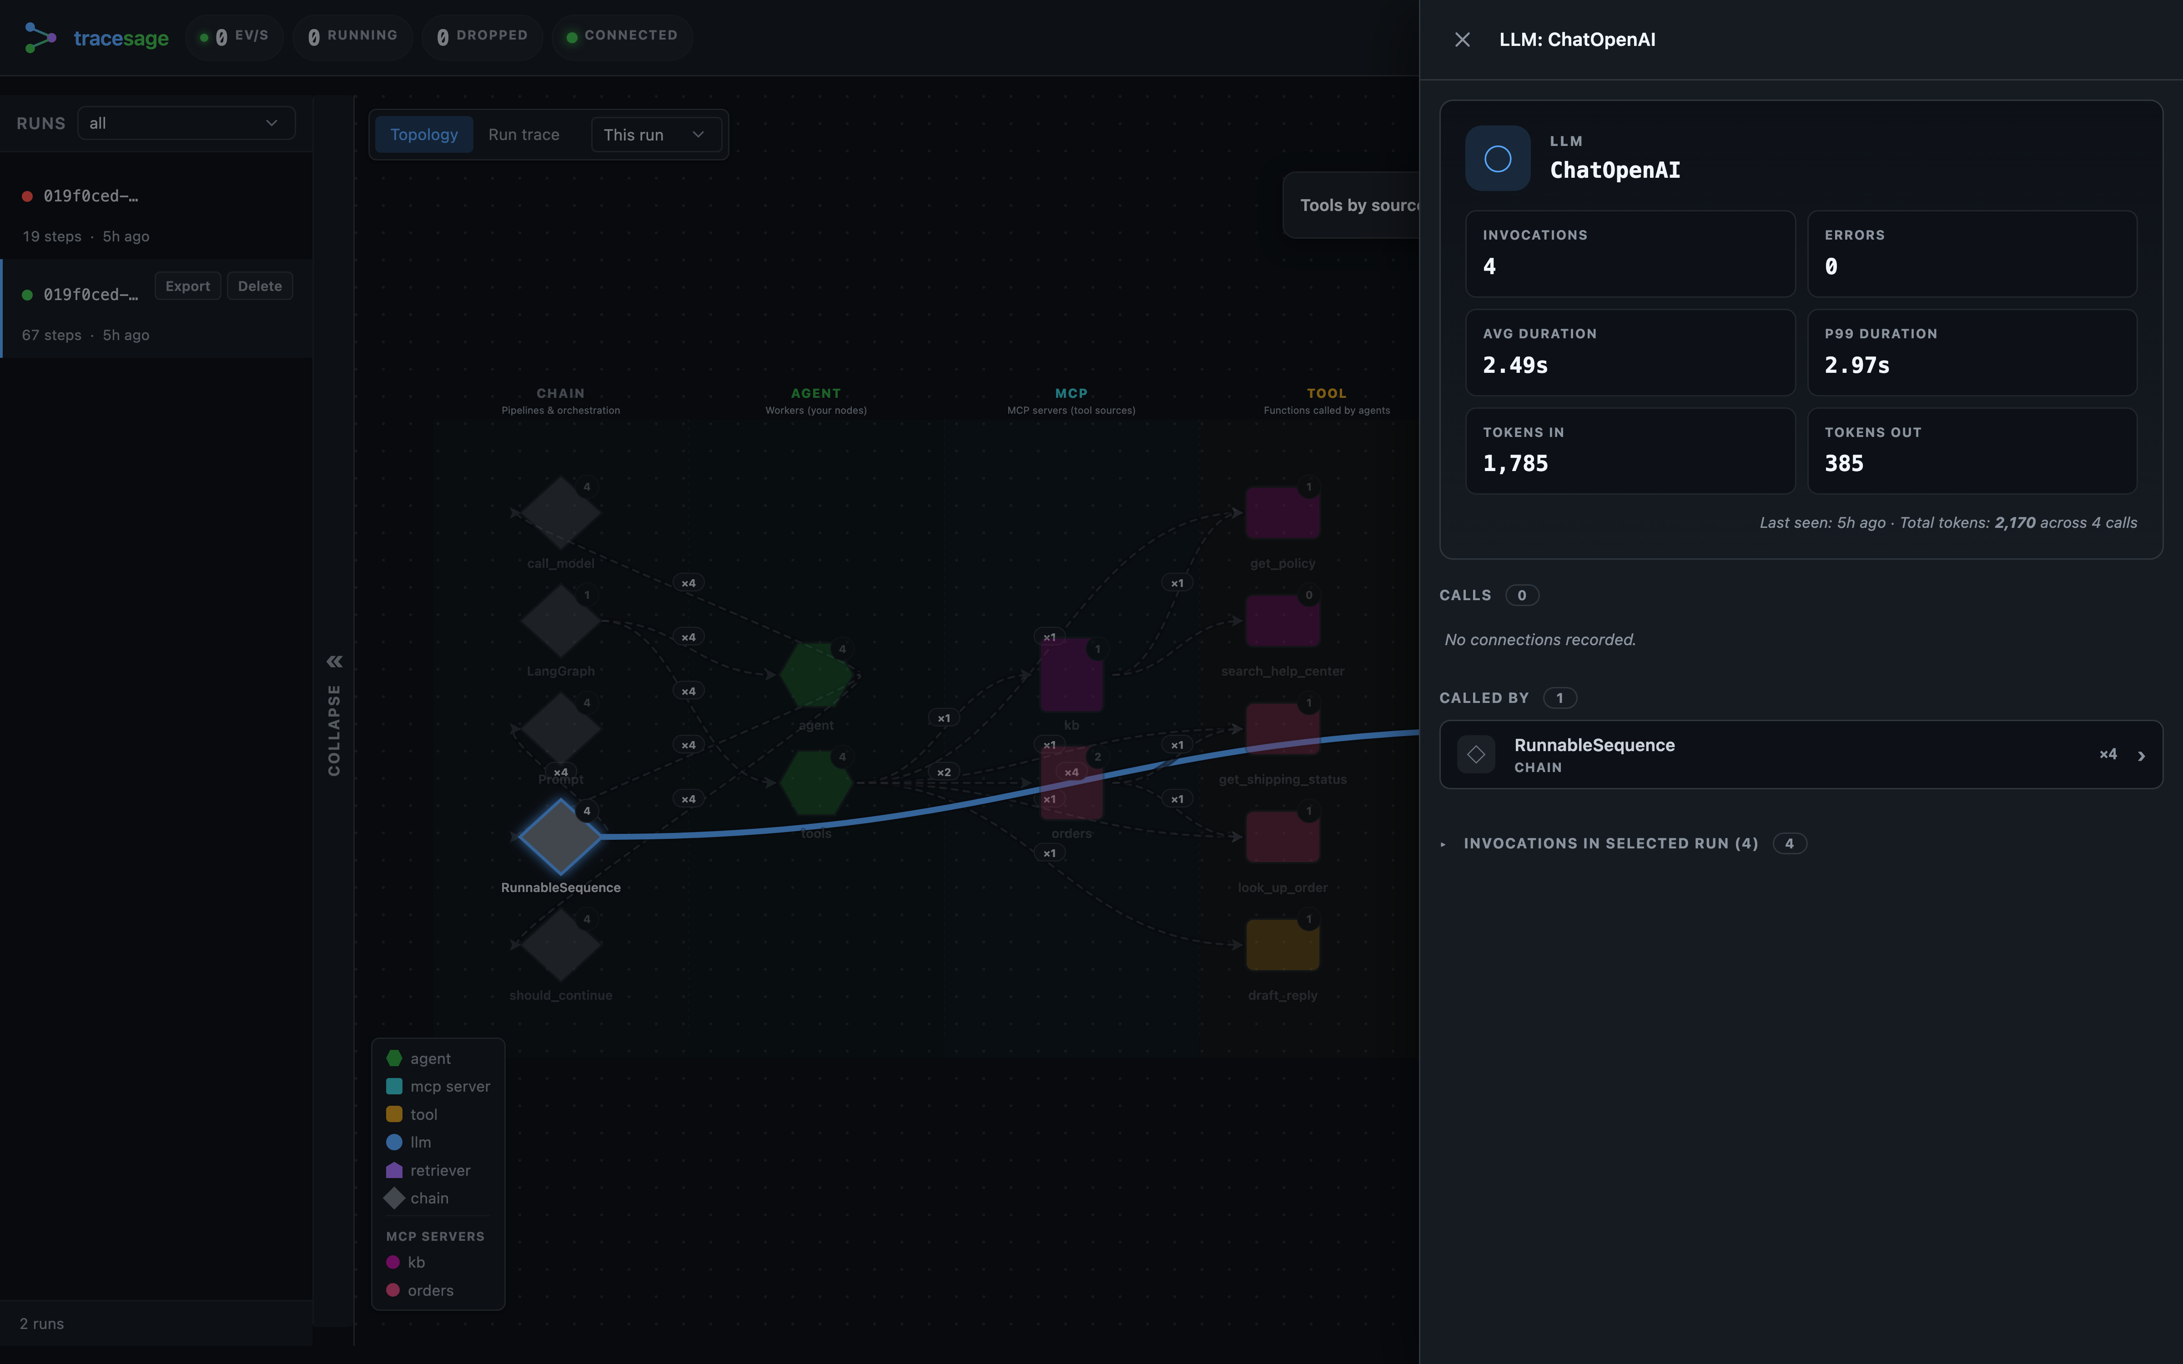
Task: Click the agent legend hexagon icon
Action: [394, 1058]
